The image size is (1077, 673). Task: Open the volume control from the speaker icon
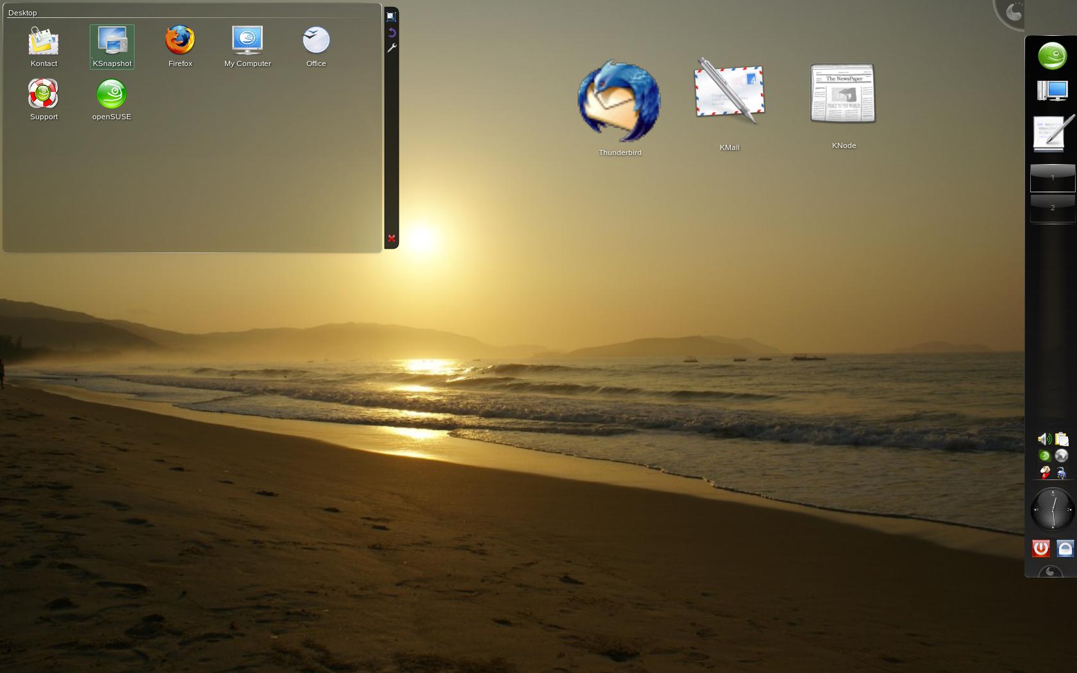click(x=1044, y=439)
